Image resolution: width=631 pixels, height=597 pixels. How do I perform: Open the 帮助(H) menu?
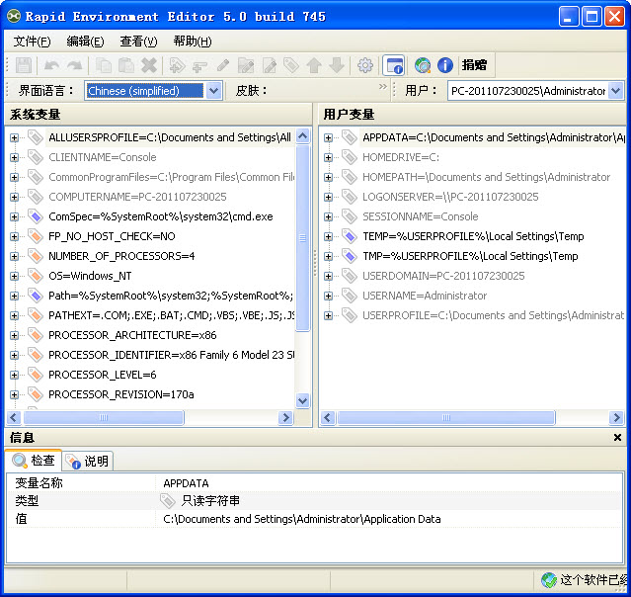192,42
